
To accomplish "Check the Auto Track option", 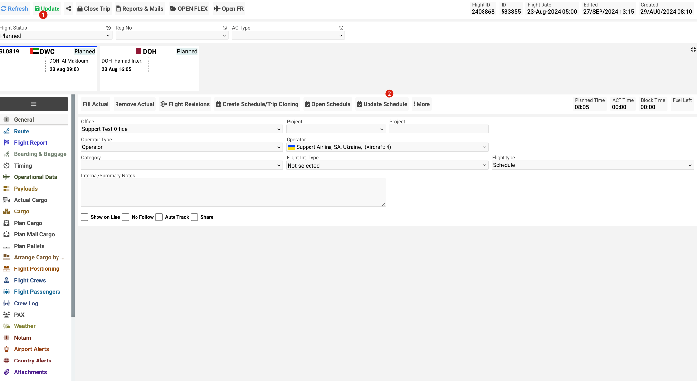I will point(159,217).
